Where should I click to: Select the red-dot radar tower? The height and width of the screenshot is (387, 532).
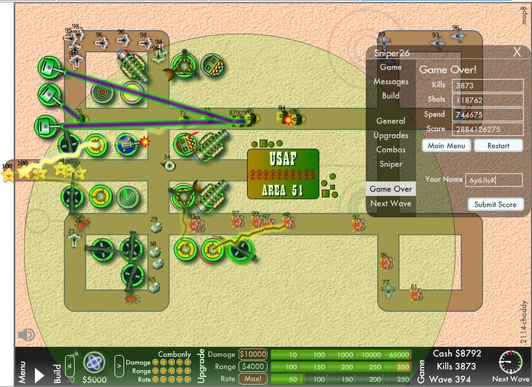coord(102,92)
